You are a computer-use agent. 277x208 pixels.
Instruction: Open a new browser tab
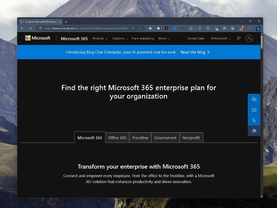[66, 22]
